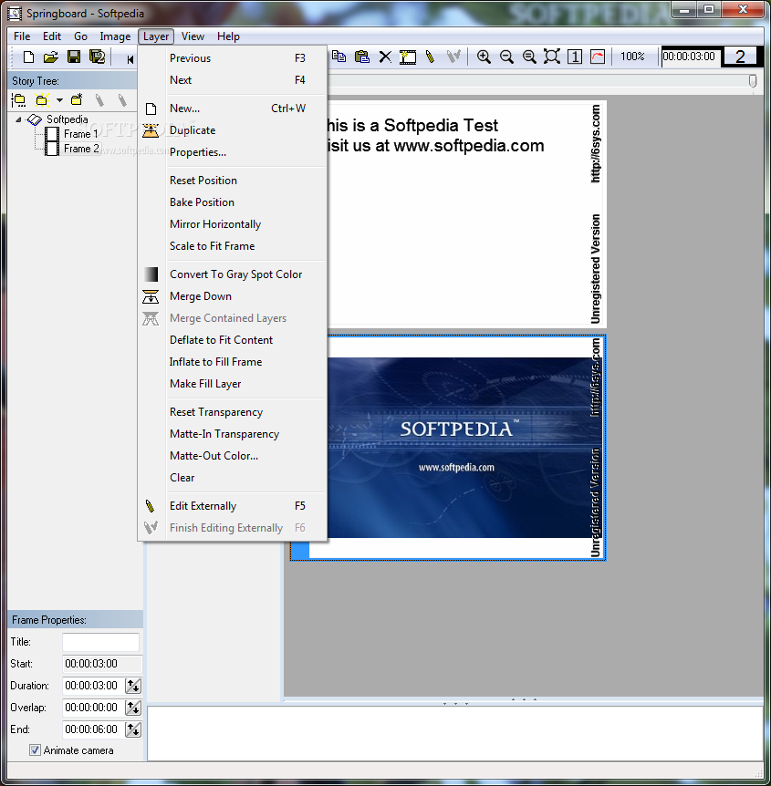Select Frame 2 in Story Tree
The height and width of the screenshot is (786, 771).
pyautogui.click(x=81, y=149)
